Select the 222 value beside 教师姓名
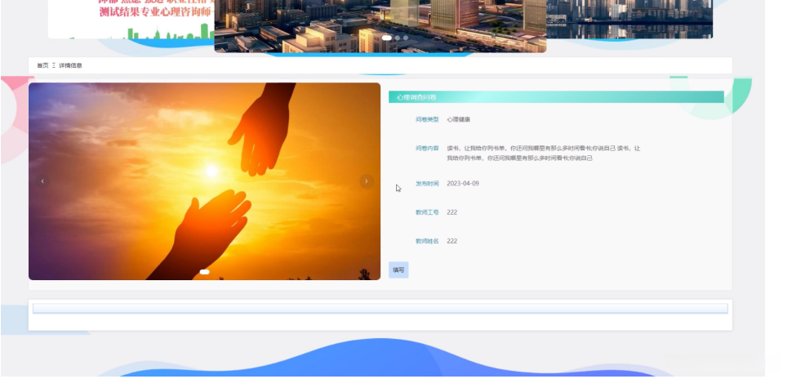Image resolution: width=792 pixels, height=379 pixels. 452,241
